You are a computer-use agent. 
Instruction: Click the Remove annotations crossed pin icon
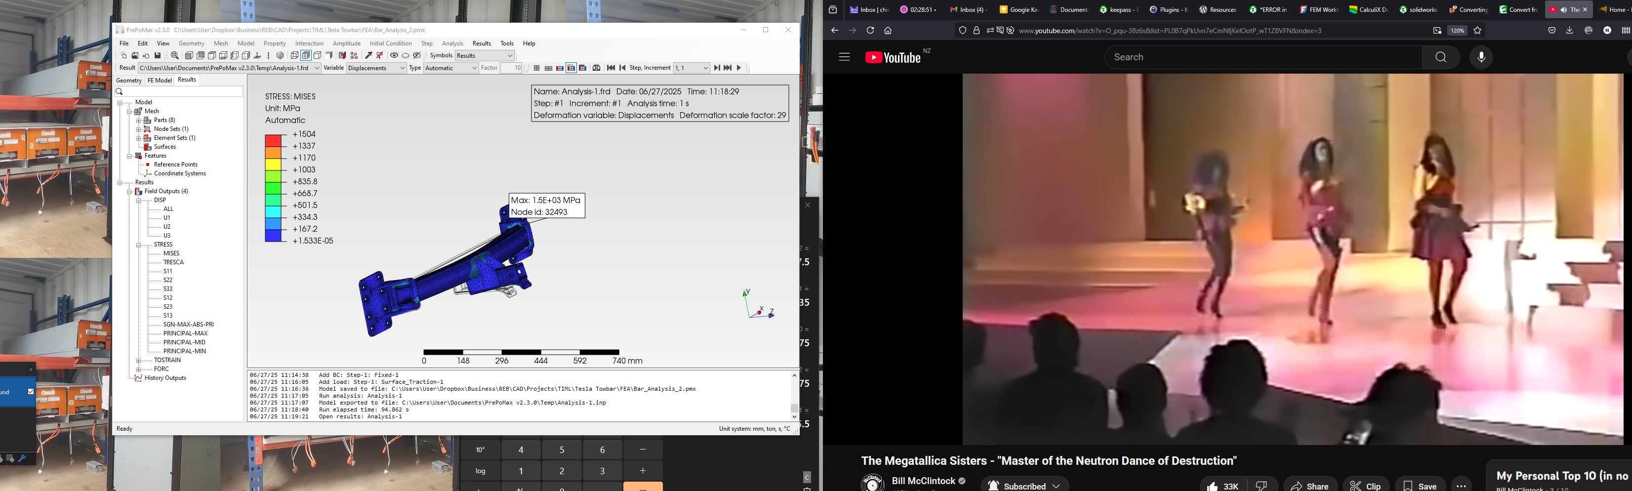(380, 55)
